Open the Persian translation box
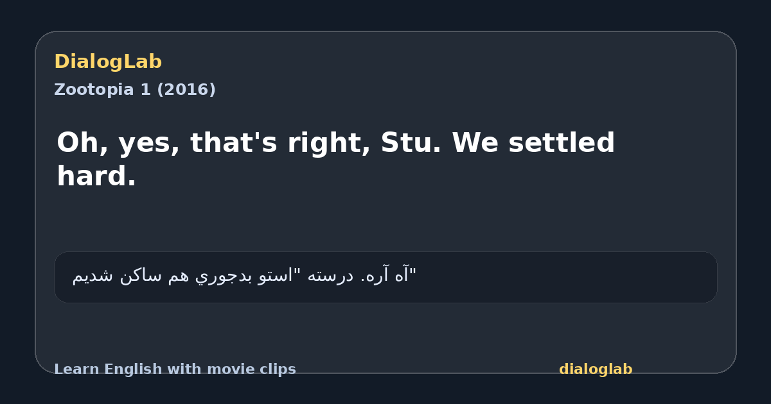Screen dimensions: 771x404 (x=385, y=277)
